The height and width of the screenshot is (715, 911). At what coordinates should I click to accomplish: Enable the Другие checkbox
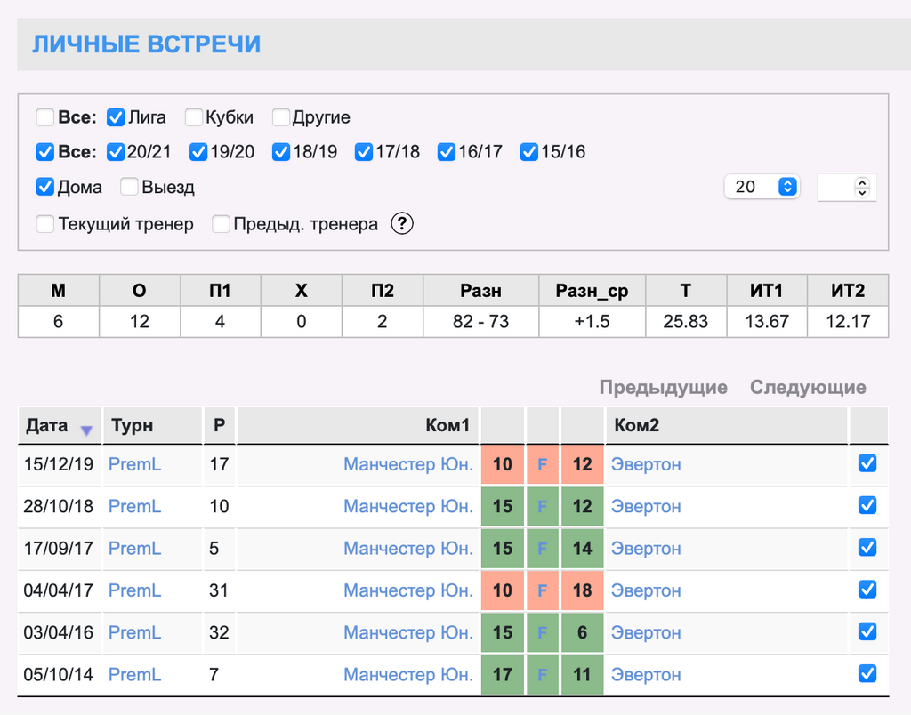pos(281,117)
